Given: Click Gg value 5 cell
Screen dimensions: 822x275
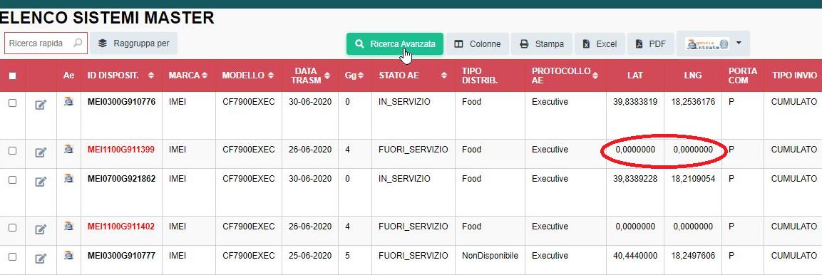Looking at the screenshot, I should [x=348, y=256].
